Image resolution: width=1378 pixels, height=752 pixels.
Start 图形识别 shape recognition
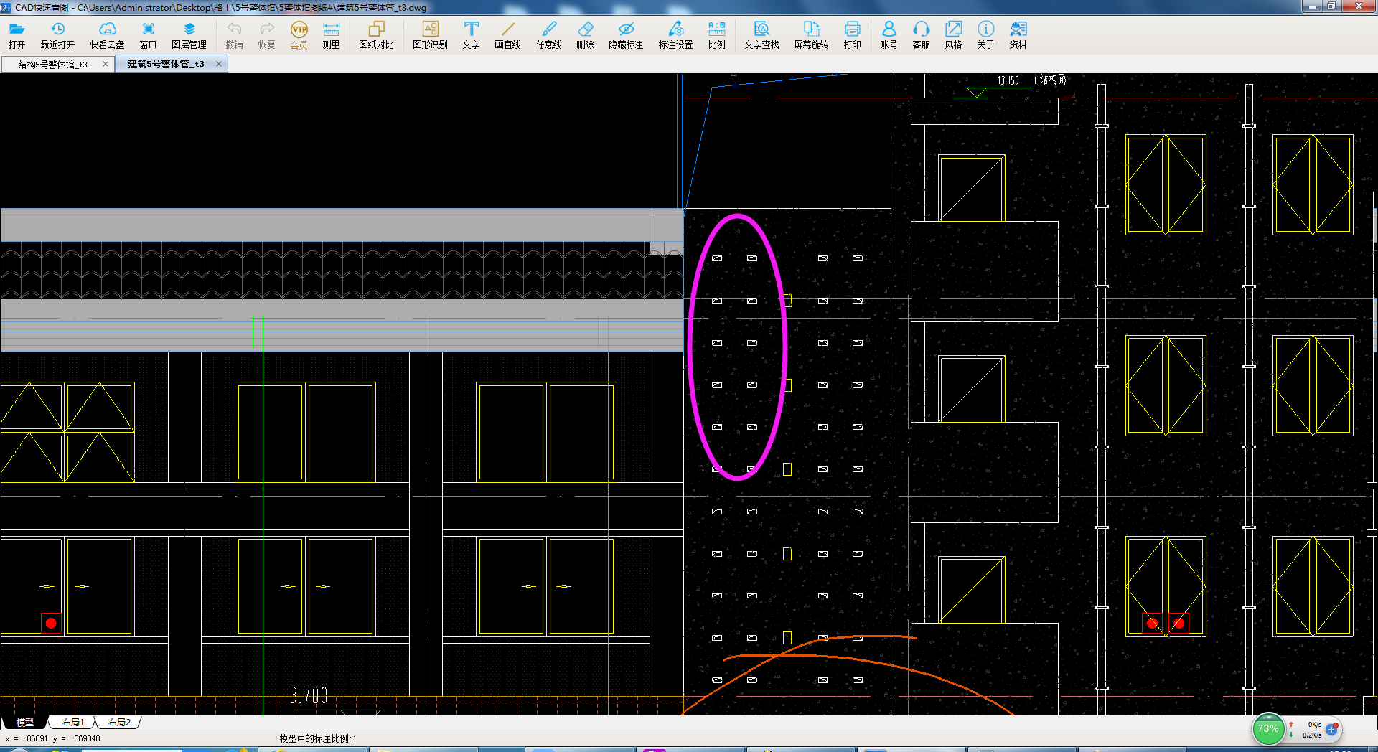click(x=430, y=34)
